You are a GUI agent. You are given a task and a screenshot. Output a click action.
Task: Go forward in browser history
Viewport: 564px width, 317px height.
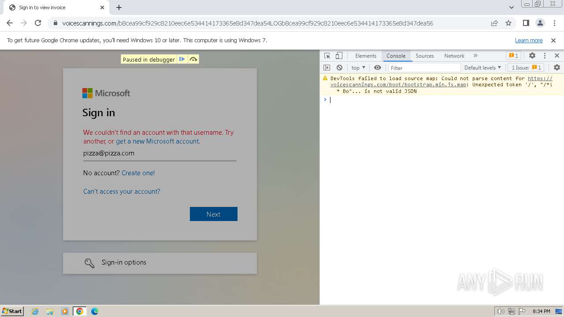(x=24, y=23)
